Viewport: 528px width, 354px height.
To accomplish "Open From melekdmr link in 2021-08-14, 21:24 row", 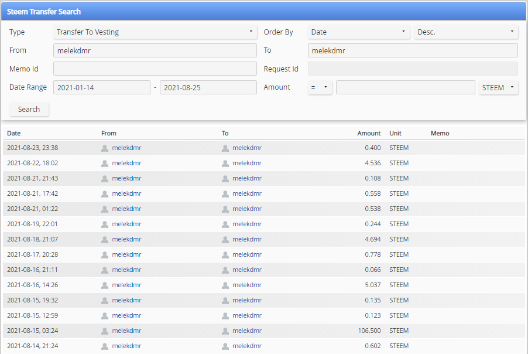I will (x=126, y=346).
